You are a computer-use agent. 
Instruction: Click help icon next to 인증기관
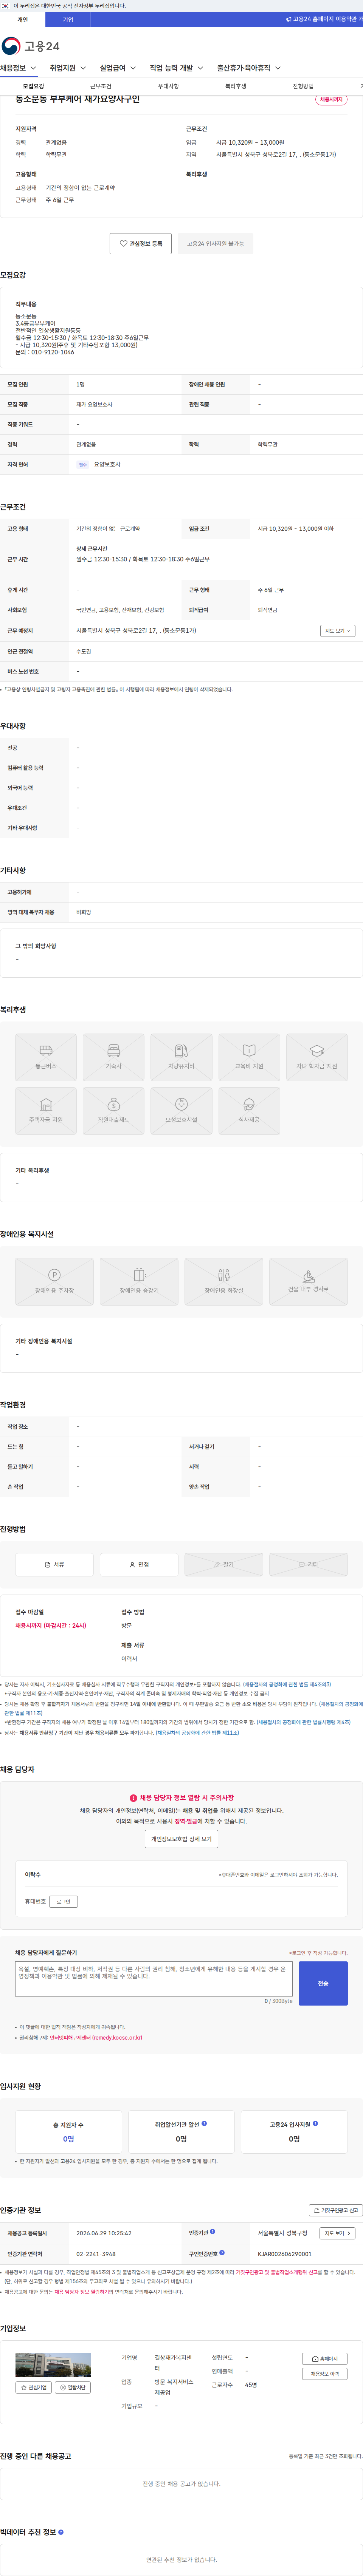[x=212, y=2232]
